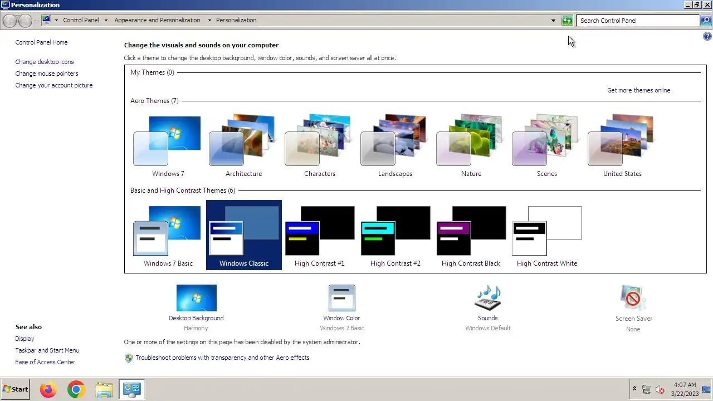Image resolution: width=713 pixels, height=401 pixels.
Task: Show hidden tray icons arrow
Action: [x=634, y=389]
